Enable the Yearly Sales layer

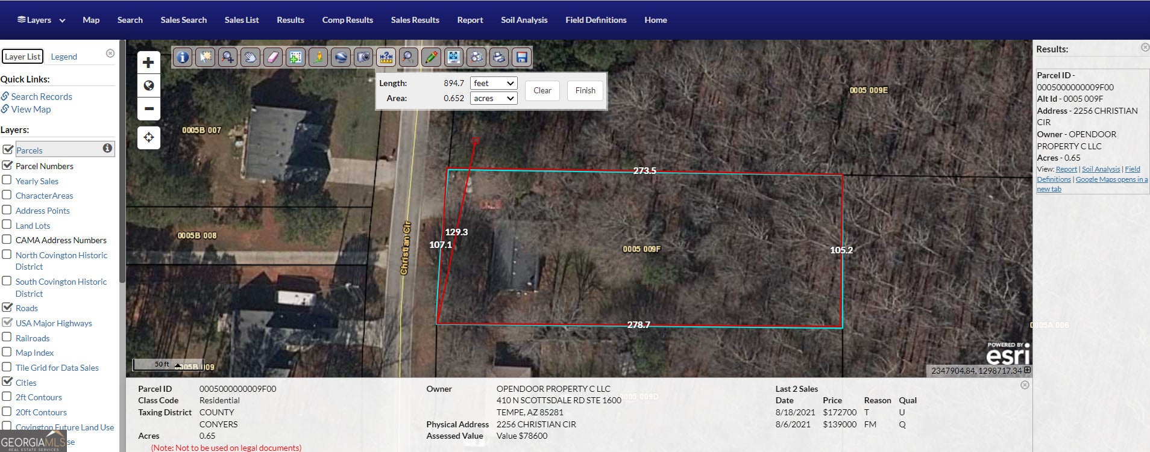coord(7,181)
